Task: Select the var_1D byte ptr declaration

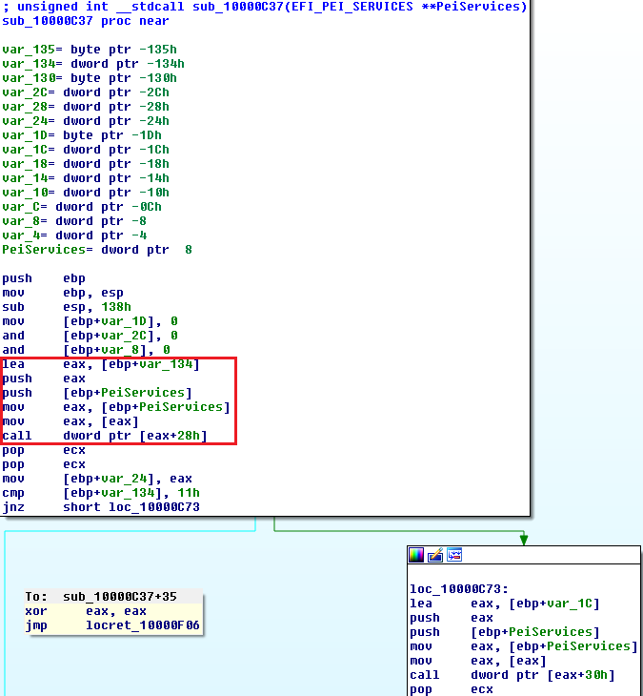Action: pyautogui.click(x=82, y=135)
